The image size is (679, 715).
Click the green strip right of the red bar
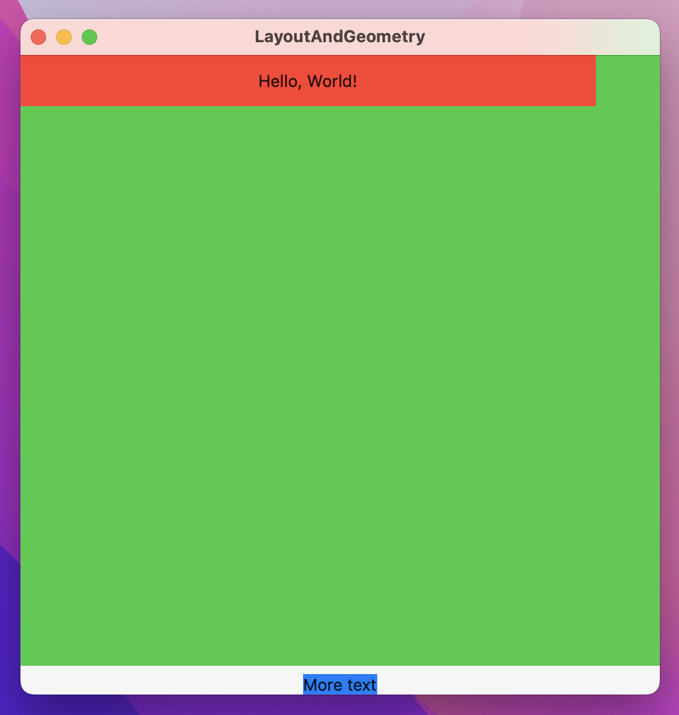click(627, 81)
